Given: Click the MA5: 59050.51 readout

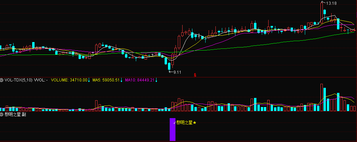Looking at the screenshot, I should 106,80.
